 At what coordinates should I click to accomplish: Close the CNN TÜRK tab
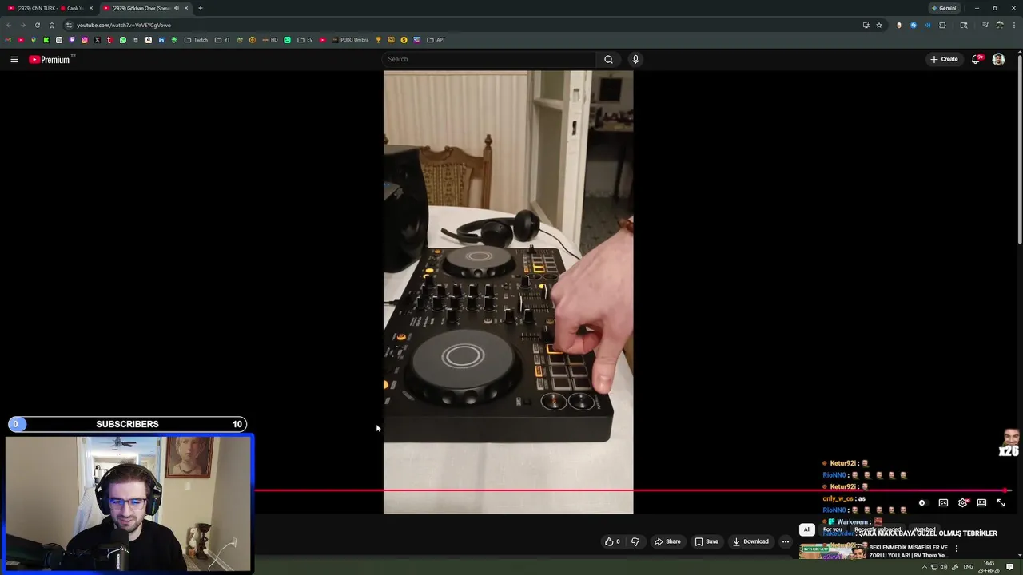tap(90, 8)
